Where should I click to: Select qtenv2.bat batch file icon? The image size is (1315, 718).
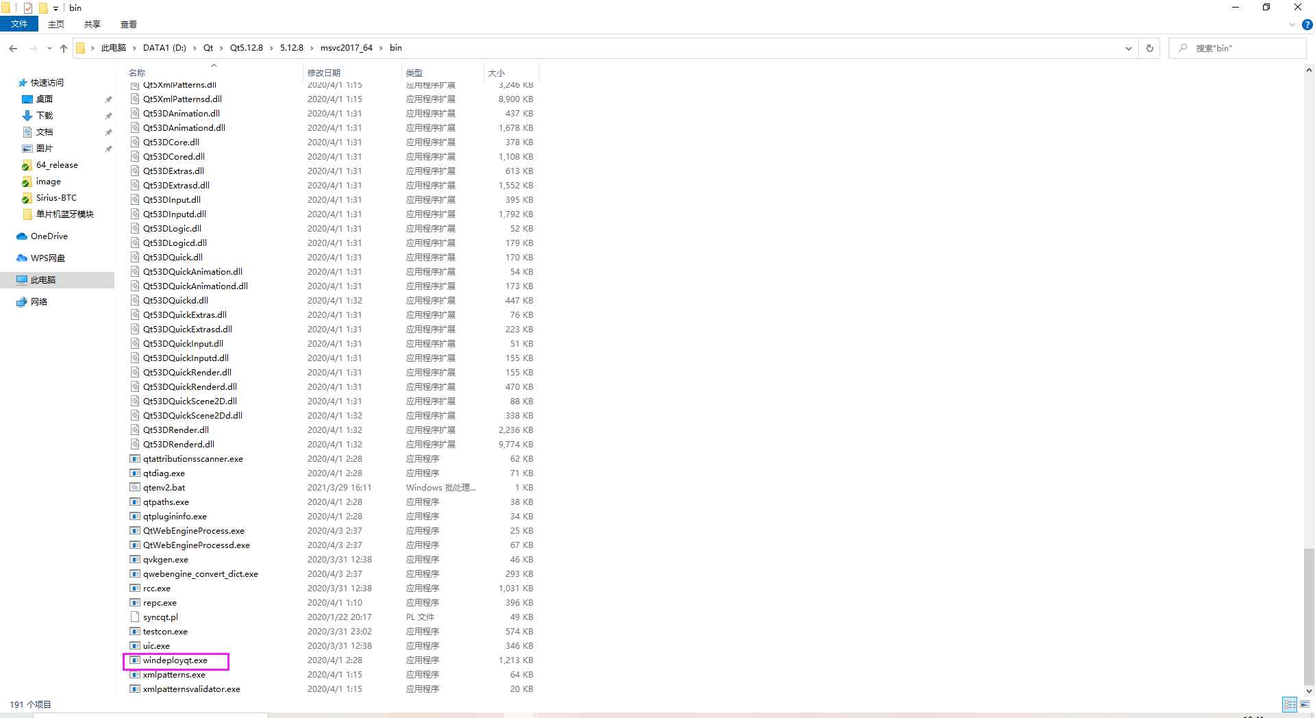[x=135, y=488]
